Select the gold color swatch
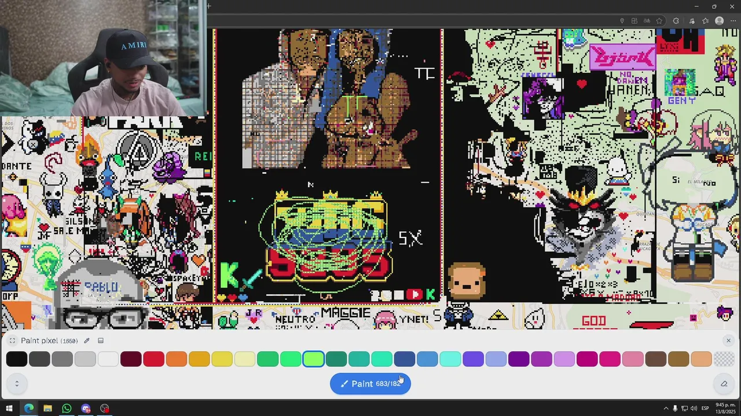This screenshot has height=416, width=741. (x=199, y=359)
